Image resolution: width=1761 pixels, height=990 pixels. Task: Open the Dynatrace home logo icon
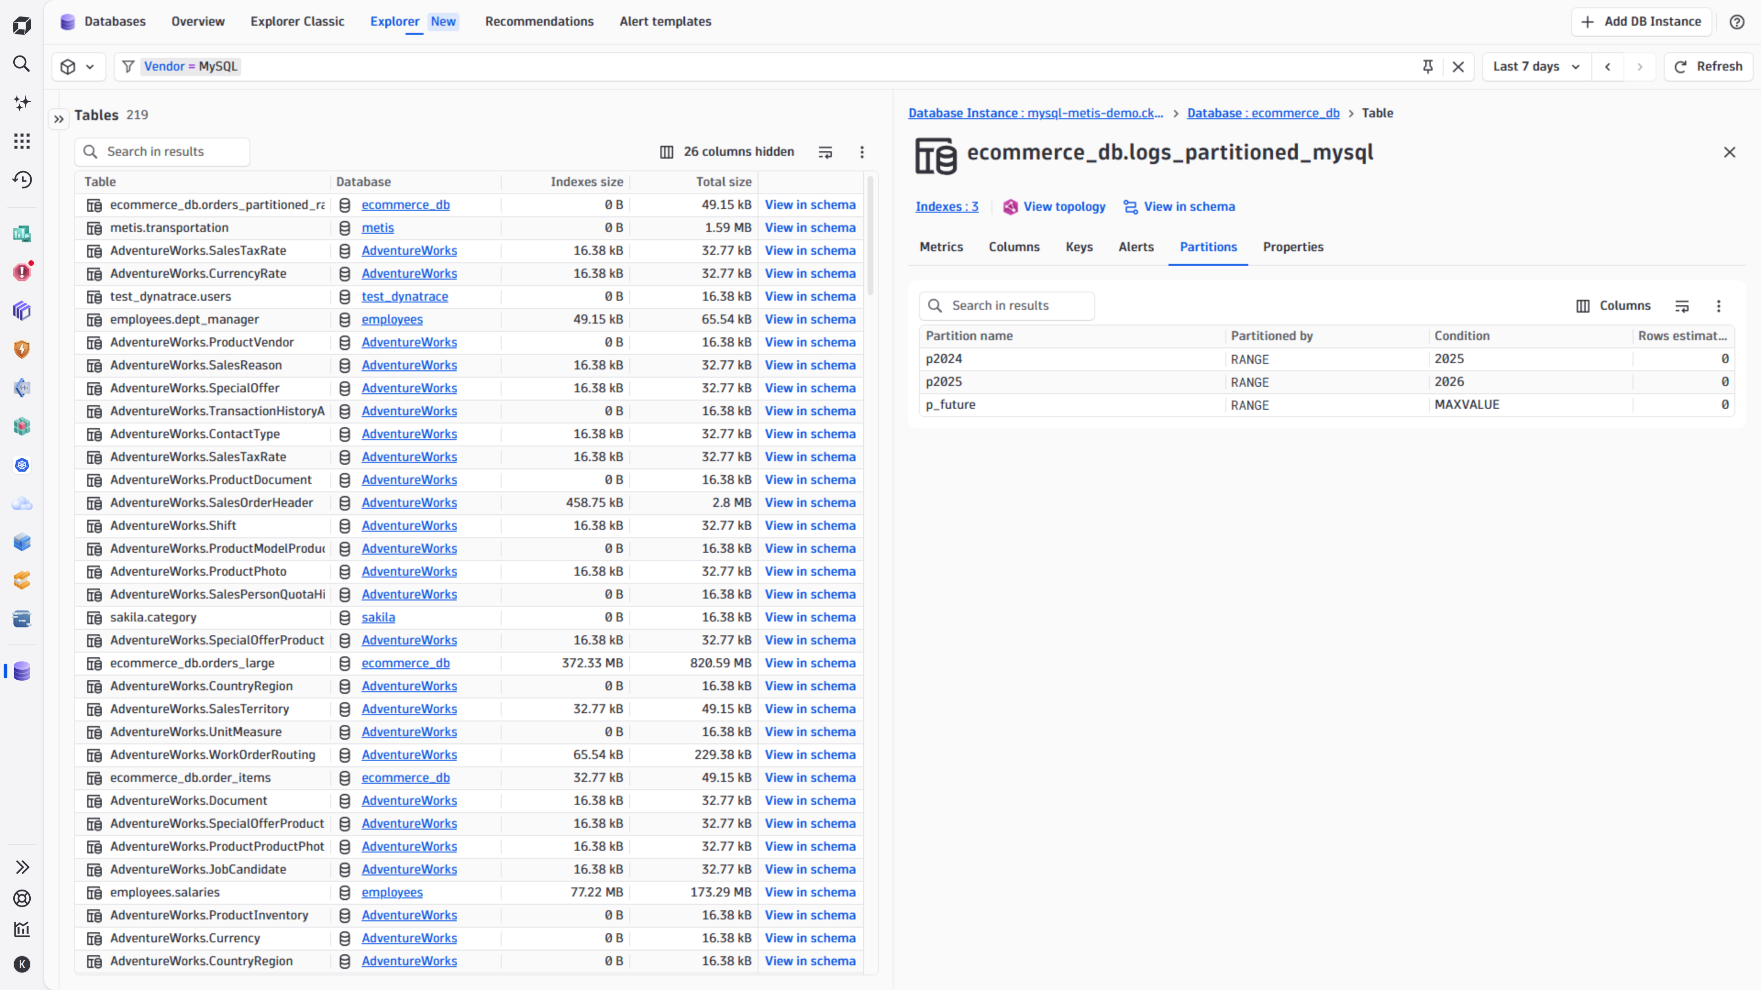point(22,26)
